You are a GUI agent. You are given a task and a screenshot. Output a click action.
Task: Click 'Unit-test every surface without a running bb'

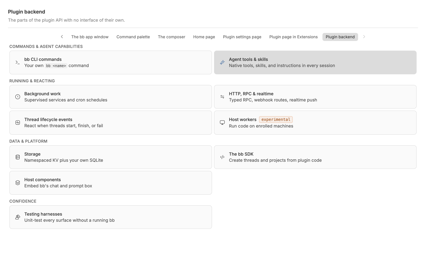click(69, 220)
